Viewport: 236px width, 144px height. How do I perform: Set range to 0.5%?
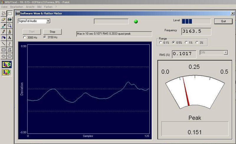173,42
